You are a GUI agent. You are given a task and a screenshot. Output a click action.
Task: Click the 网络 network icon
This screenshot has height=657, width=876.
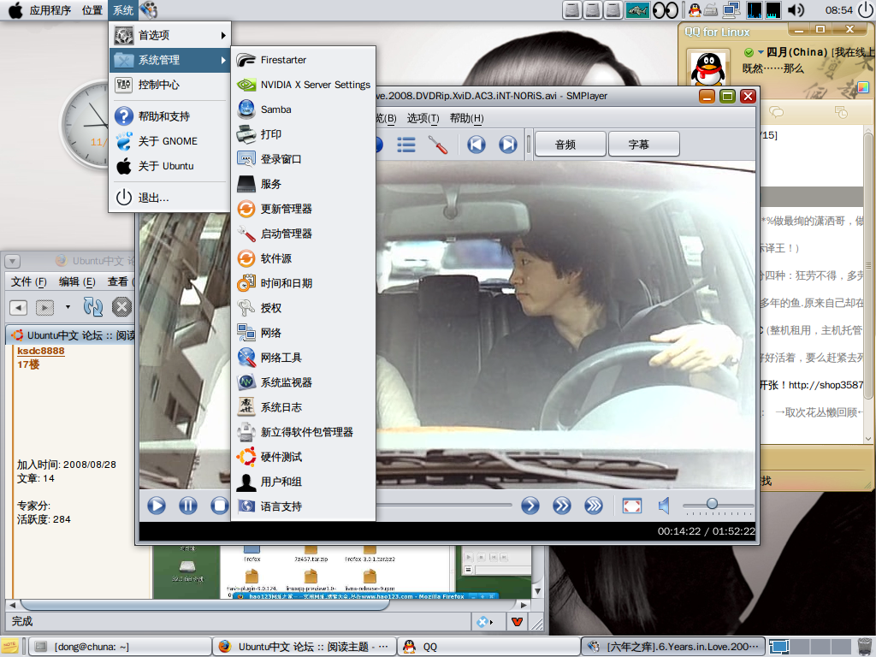(246, 333)
